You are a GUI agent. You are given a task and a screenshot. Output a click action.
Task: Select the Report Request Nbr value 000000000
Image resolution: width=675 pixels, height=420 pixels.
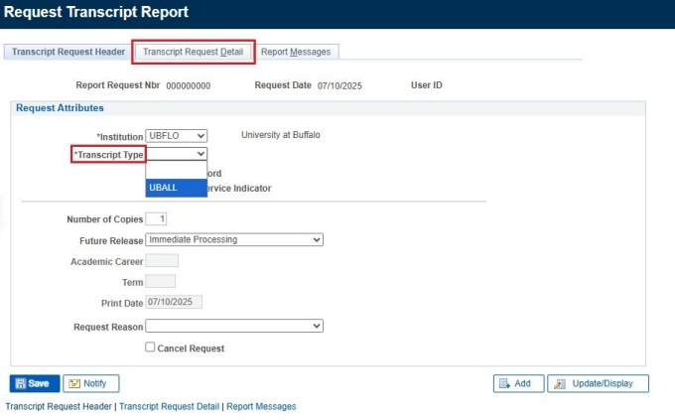click(x=189, y=85)
